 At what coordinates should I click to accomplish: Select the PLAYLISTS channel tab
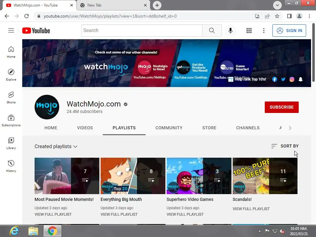point(124,128)
